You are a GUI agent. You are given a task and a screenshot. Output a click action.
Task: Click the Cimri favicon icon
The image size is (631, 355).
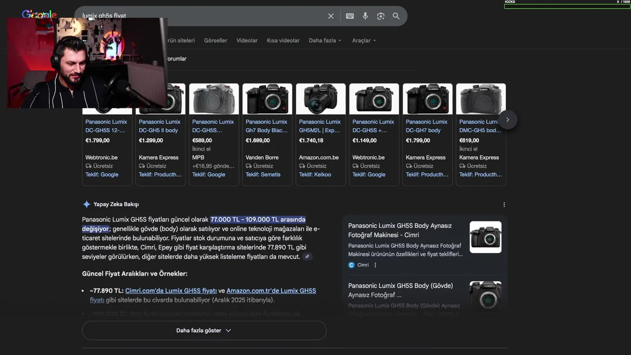coord(351,265)
